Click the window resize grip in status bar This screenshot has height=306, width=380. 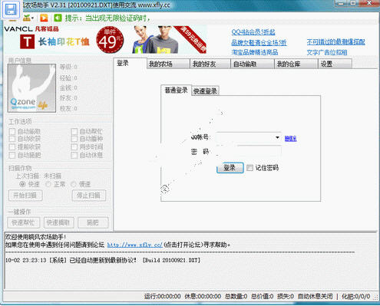tap(376, 298)
